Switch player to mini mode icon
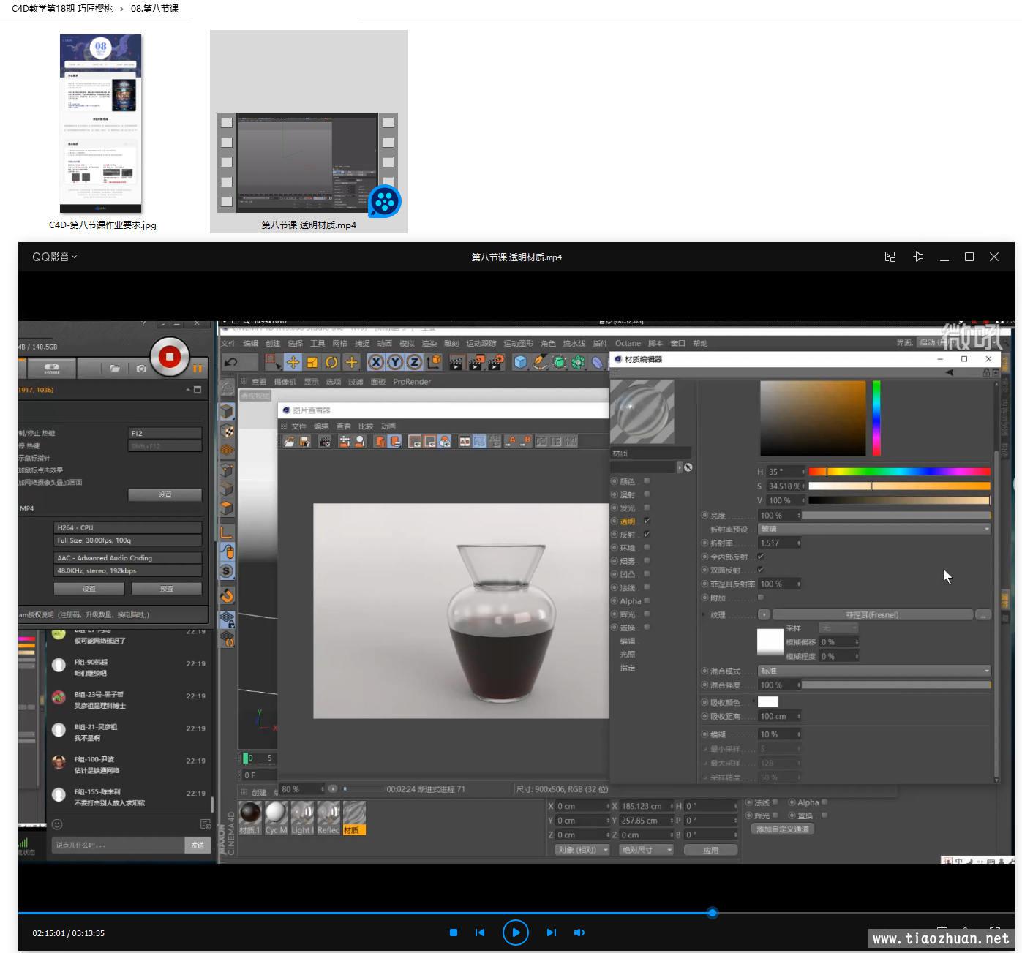Image resolution: width=1022 pixels, height=953 pixels. pyautogui.click(x=890, y=257)
